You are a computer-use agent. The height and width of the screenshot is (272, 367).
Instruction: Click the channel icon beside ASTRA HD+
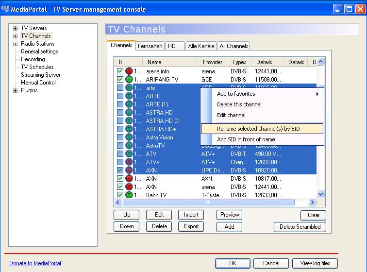(x=129, y=129)
